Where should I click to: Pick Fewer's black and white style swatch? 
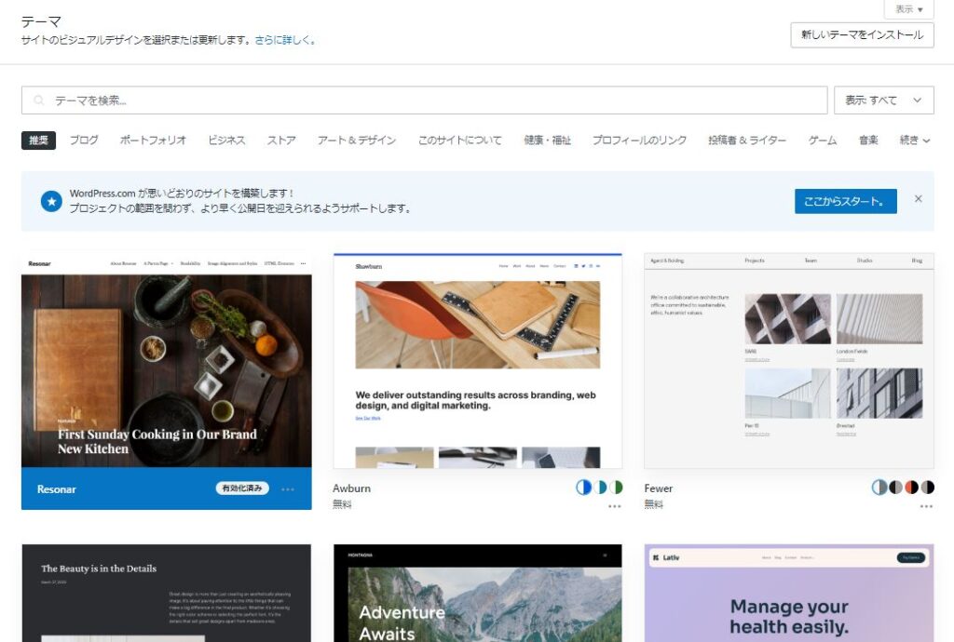(x=927, y=488)
